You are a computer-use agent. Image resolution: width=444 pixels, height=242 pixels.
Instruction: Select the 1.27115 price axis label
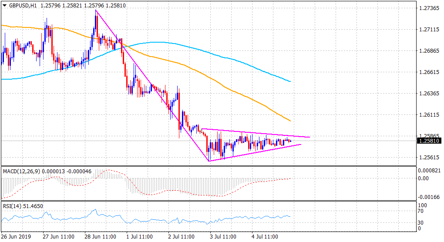pyautogui.click(x=429, y=30)
